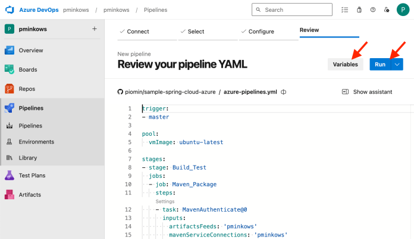Open the Marketplace shopping bag icon

click(359, 9)
